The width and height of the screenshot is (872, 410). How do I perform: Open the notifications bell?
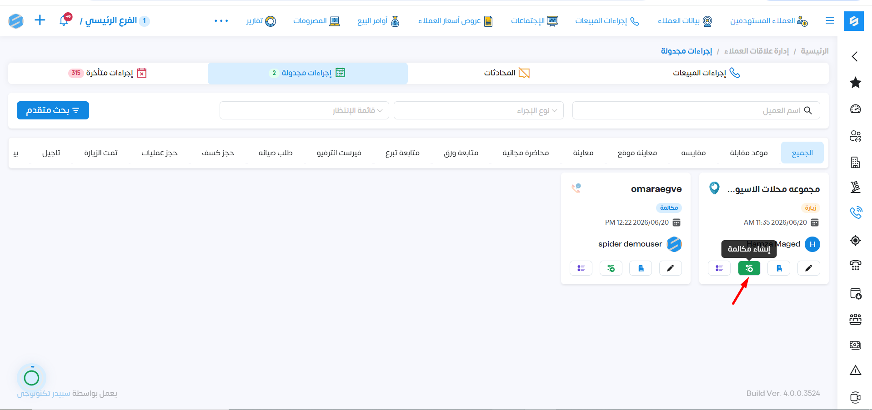tap(64, 20)
